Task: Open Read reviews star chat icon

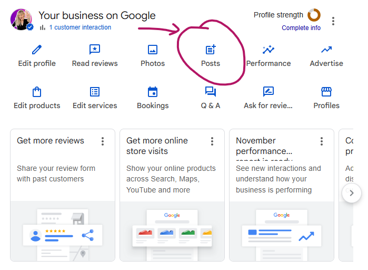Action: tap(95, 50)
